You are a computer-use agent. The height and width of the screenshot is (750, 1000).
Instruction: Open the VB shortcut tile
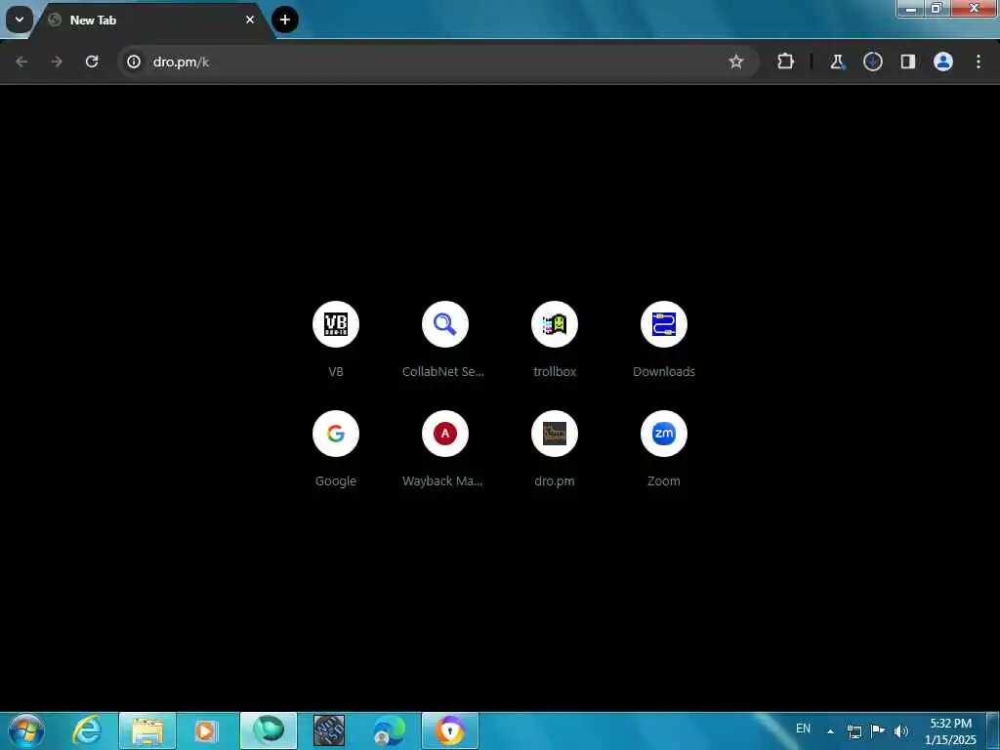[x=336, y=339]
